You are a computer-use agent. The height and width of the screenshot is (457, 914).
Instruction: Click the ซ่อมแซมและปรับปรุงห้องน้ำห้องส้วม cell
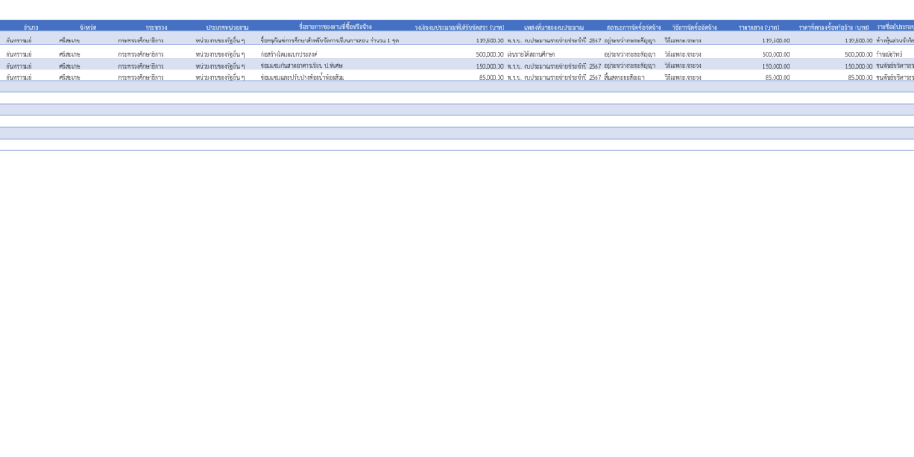pos(302,77)
